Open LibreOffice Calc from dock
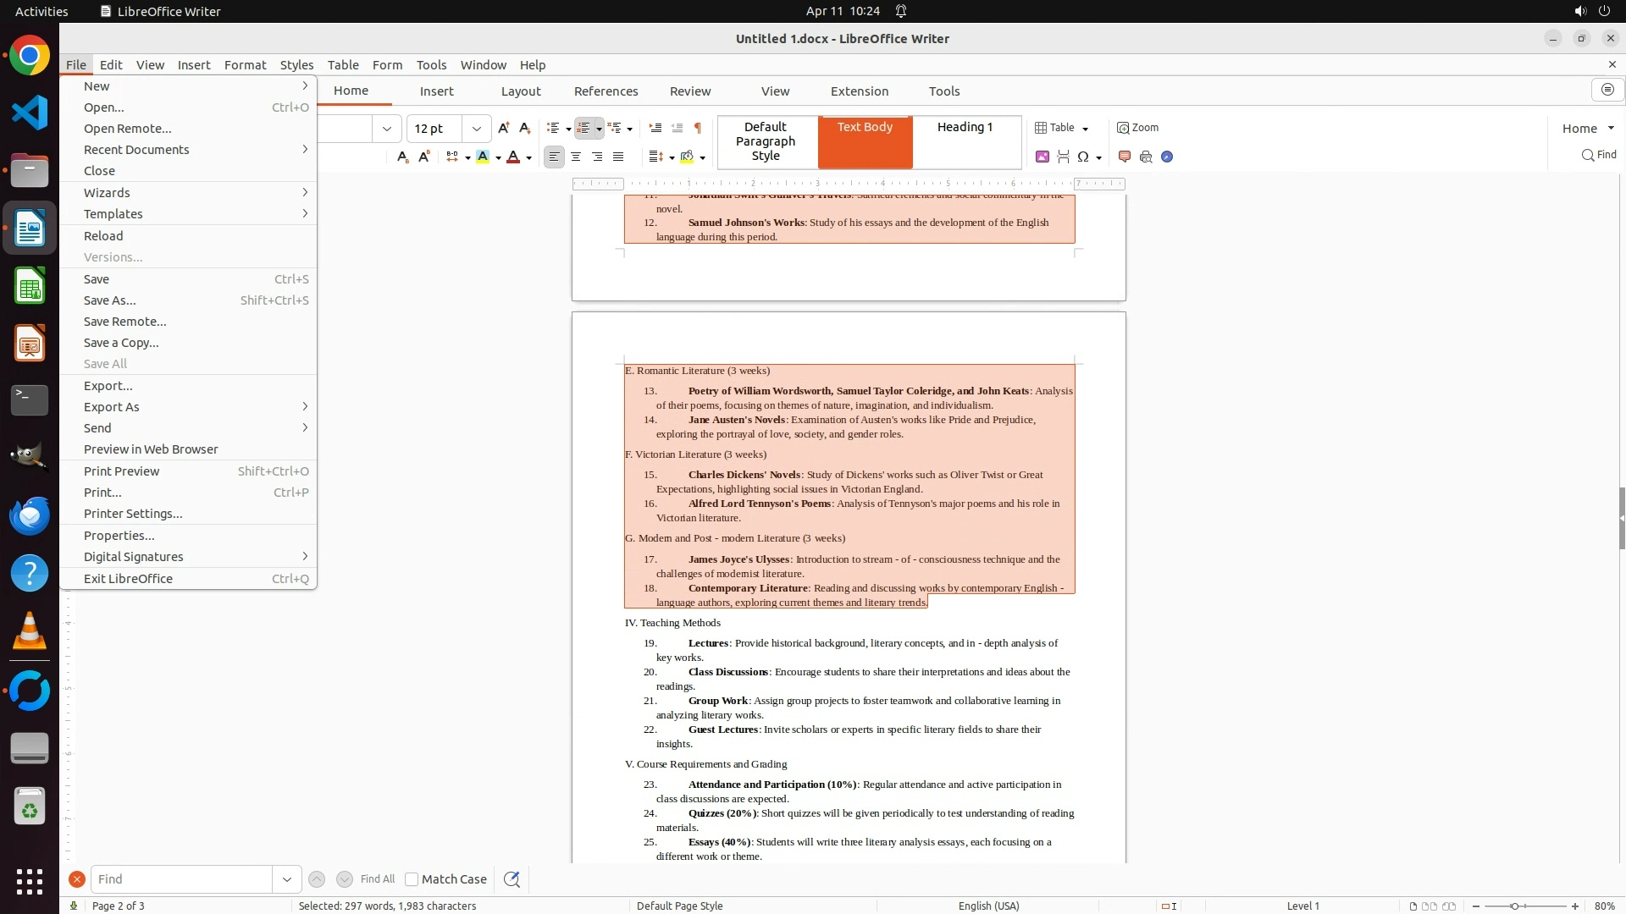 [x=30, y=286]
